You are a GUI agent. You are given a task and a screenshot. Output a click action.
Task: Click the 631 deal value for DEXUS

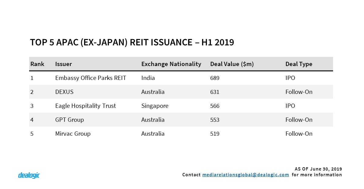(x=214, y=92)
